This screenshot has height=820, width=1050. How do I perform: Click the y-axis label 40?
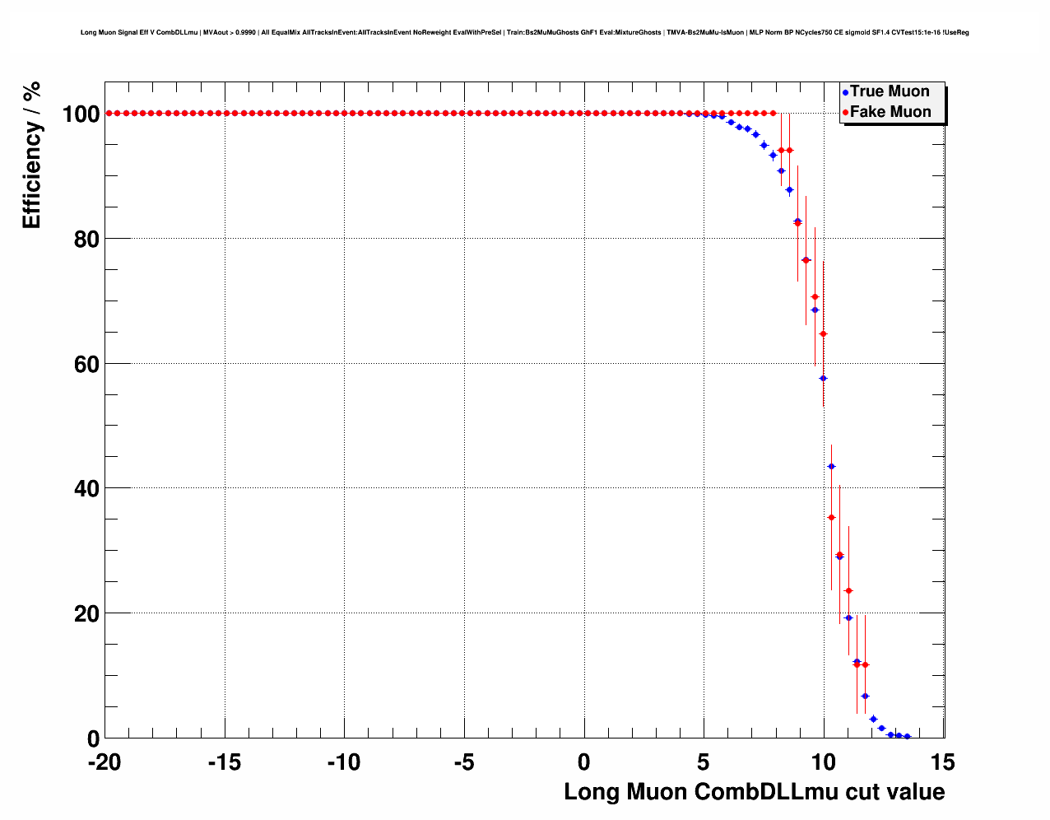click(x=87, y=489)
